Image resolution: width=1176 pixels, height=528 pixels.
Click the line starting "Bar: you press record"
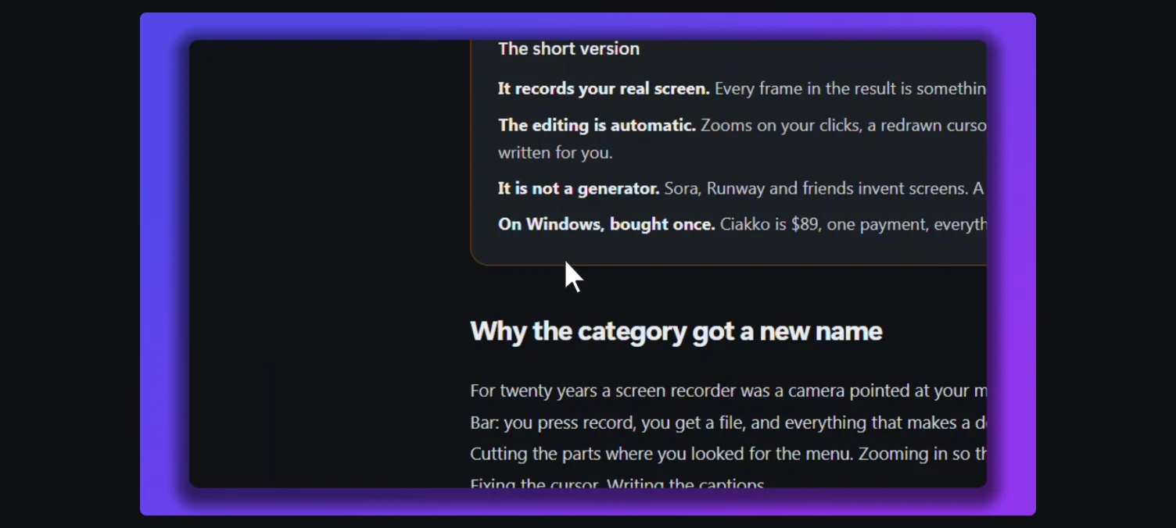coord(728,423)
